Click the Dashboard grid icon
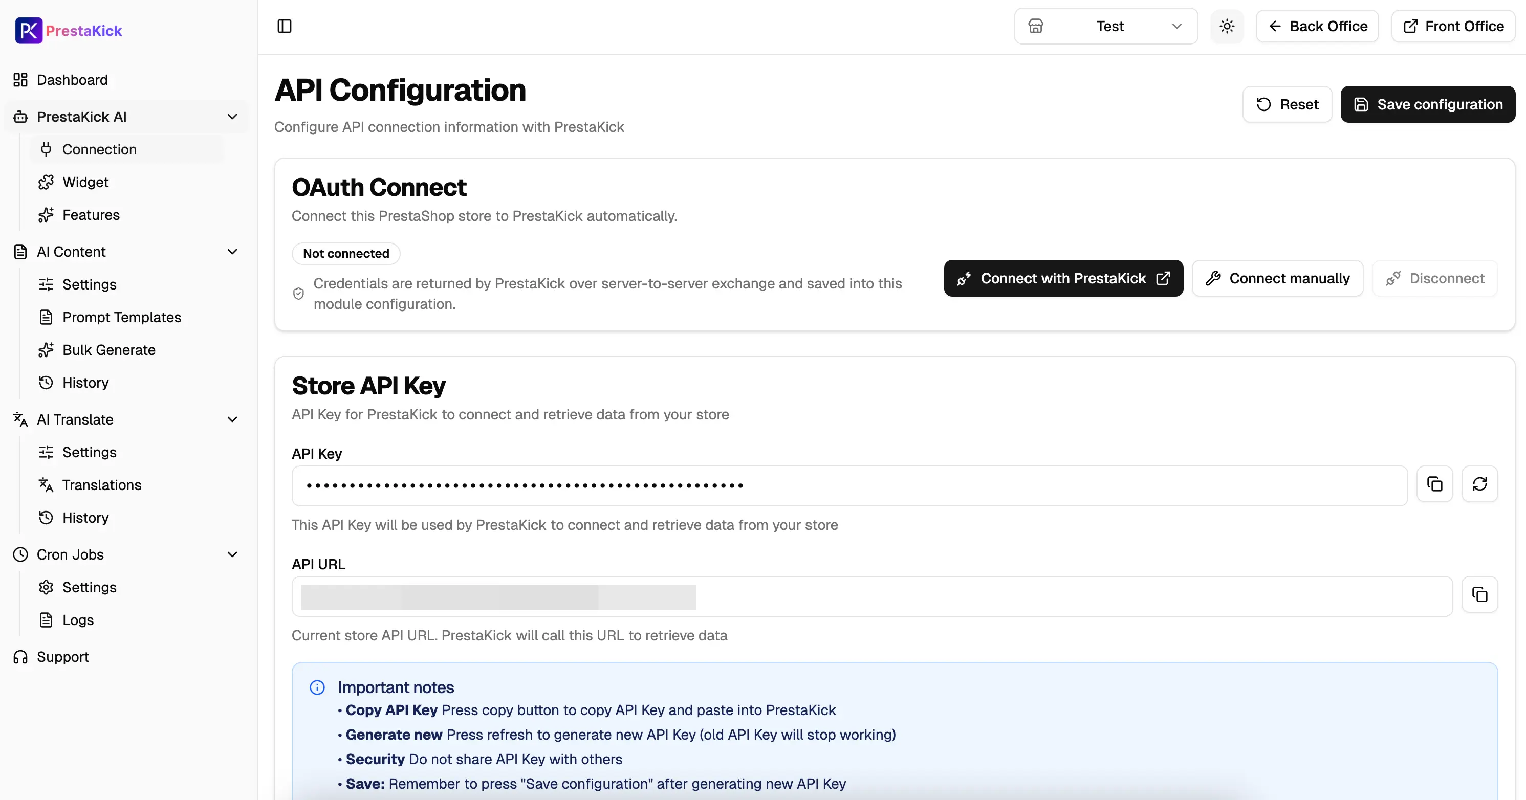This screenshot has width=1526, height=800. point(21,80)
